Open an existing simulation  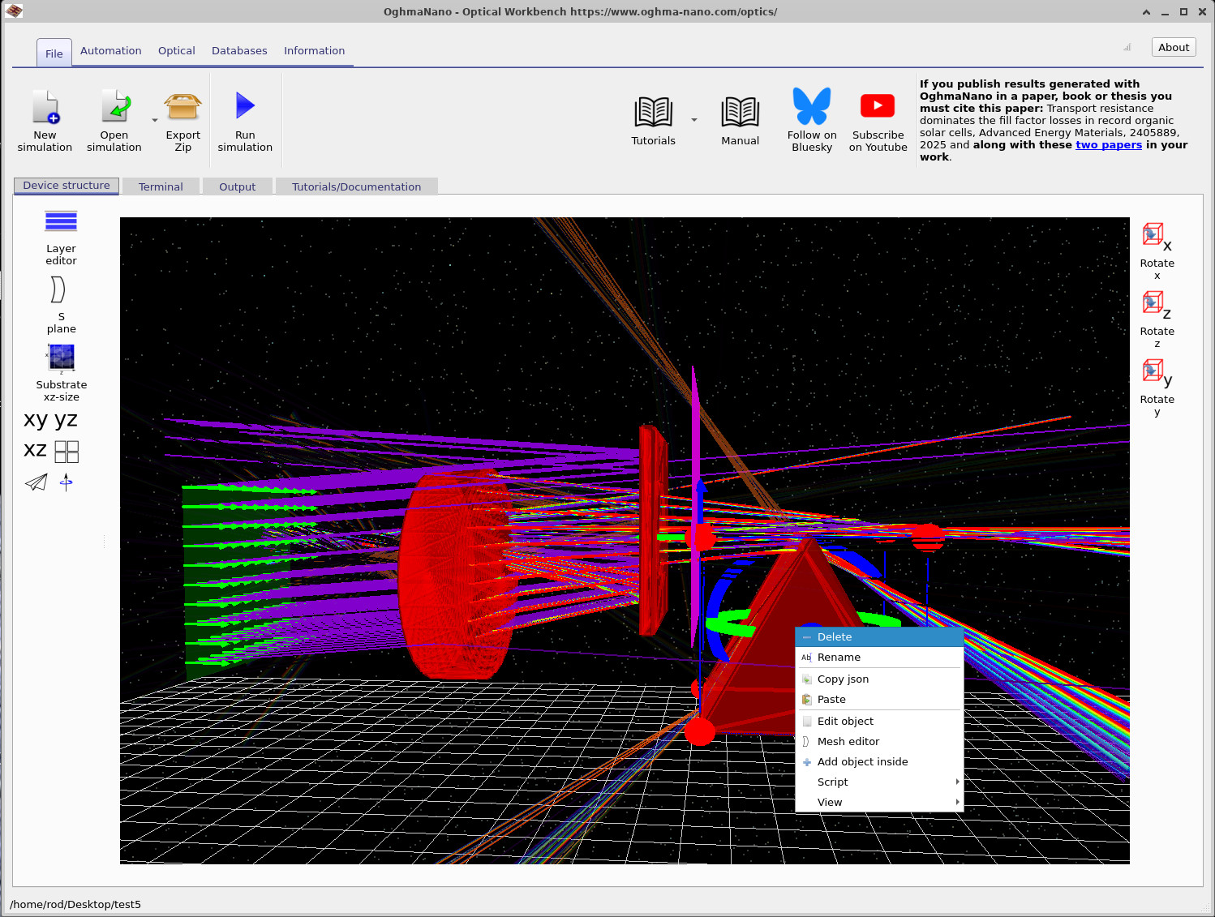pyautogui.click(x=114, y=120)
